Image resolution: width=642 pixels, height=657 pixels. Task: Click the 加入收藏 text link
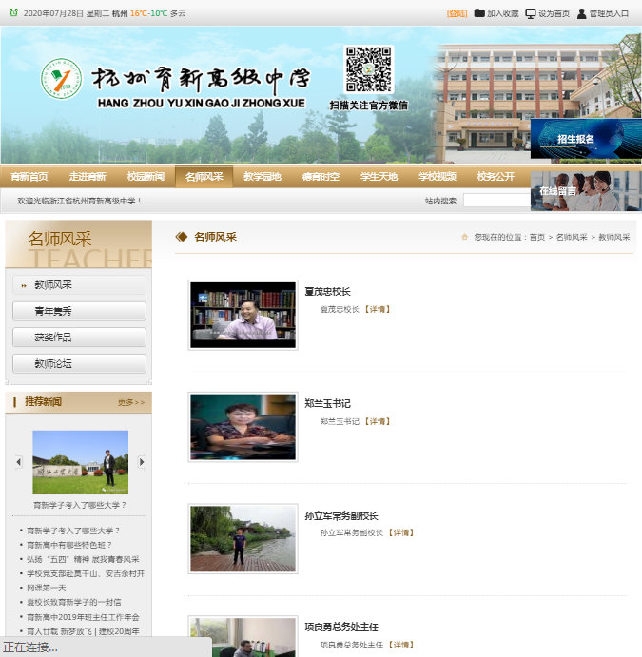point(503,13)
